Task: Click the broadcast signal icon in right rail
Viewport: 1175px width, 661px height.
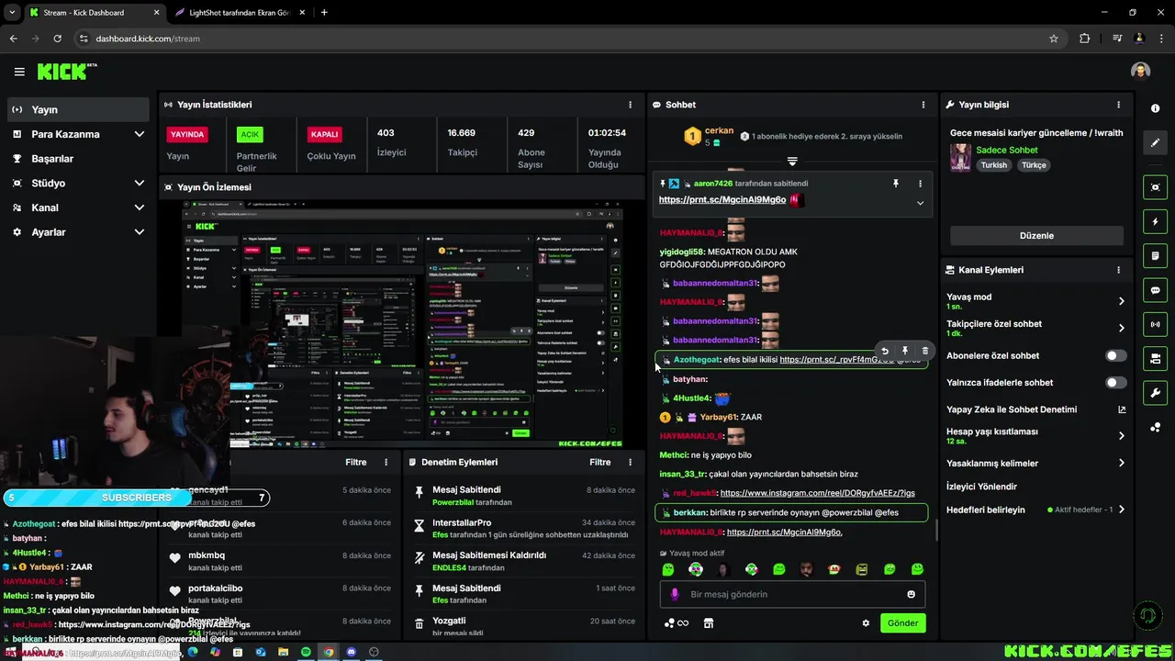Action: [x=1155, y=324]
